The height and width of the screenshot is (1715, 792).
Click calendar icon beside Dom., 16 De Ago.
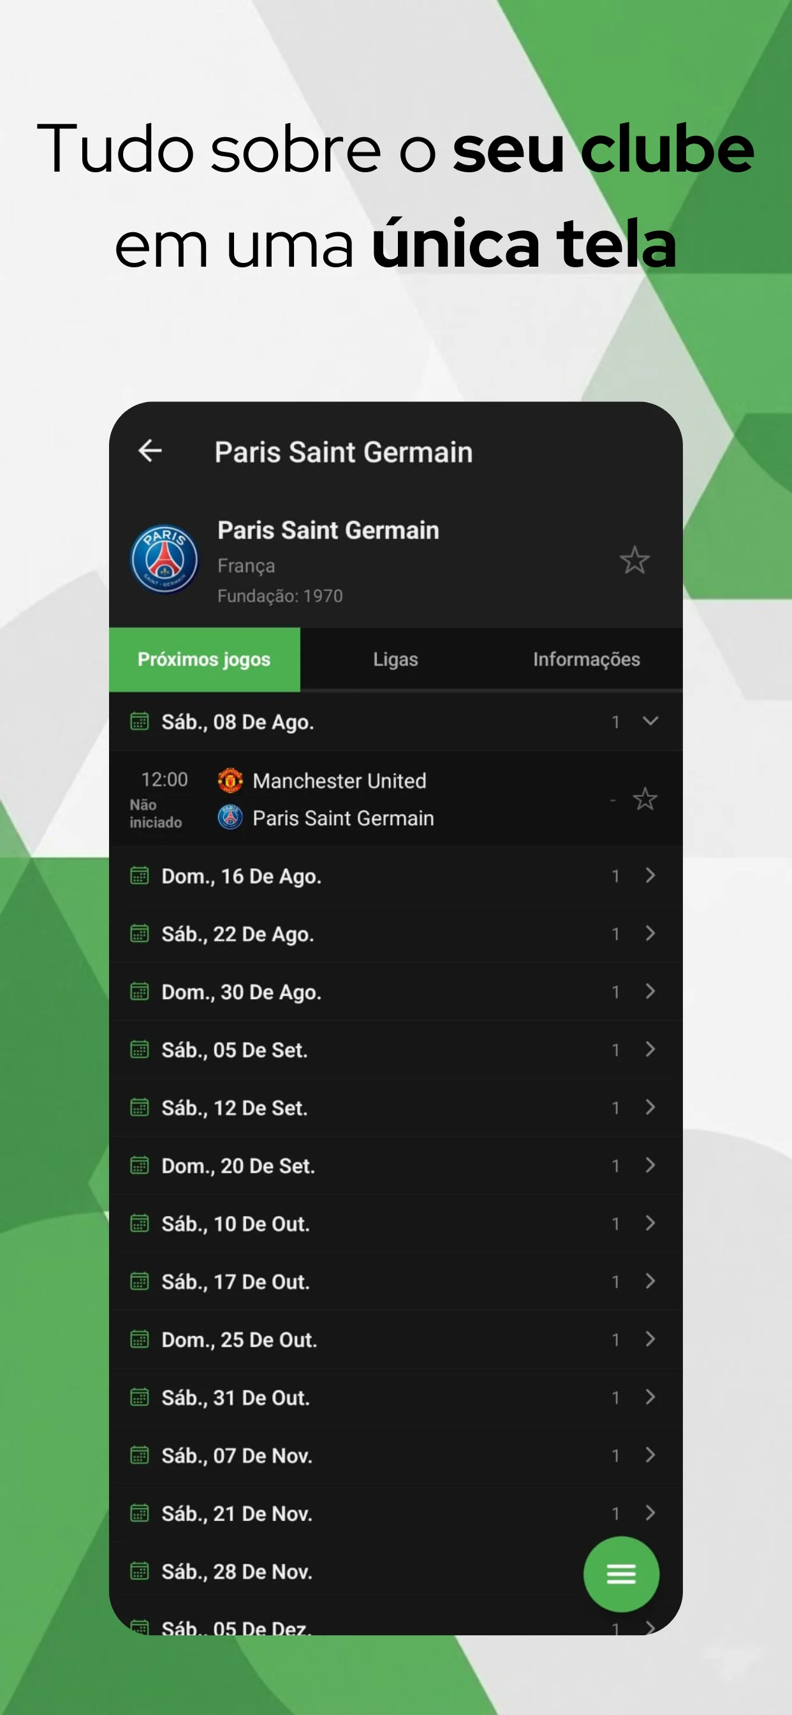tap(139, 875)
